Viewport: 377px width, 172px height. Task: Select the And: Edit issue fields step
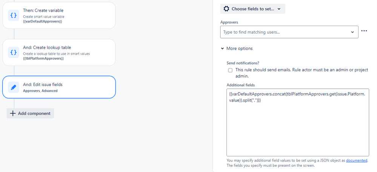(x=59, y=87)
